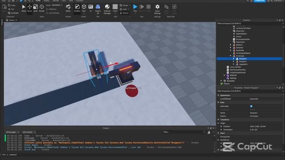Click the Color swatch in ribbon
This screenshot has height=160, width=285.
pyautogui.click(x=115, y=7)
